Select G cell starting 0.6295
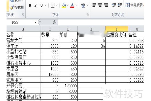The width and height of the screenshot is (151, 101). [x=136, y=74]
